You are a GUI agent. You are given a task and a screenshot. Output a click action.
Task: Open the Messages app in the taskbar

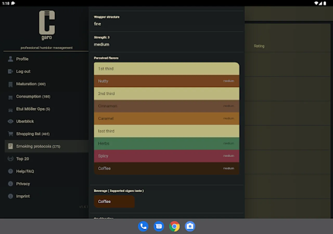(159, 226)
